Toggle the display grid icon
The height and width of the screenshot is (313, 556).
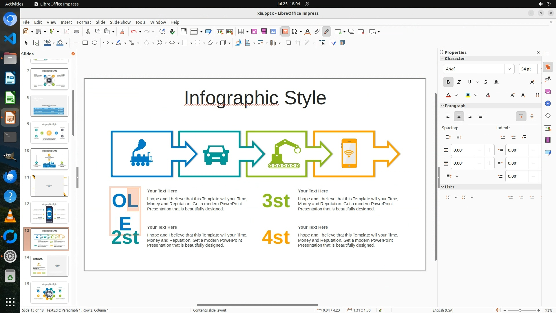[183, 32]
